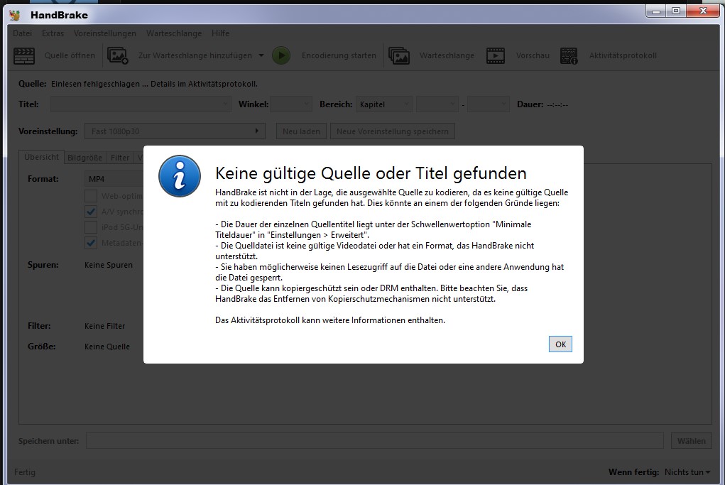Click Encodierung starten label
The height and width of the screenshot is (485, 725).
[x=339, y=55]
